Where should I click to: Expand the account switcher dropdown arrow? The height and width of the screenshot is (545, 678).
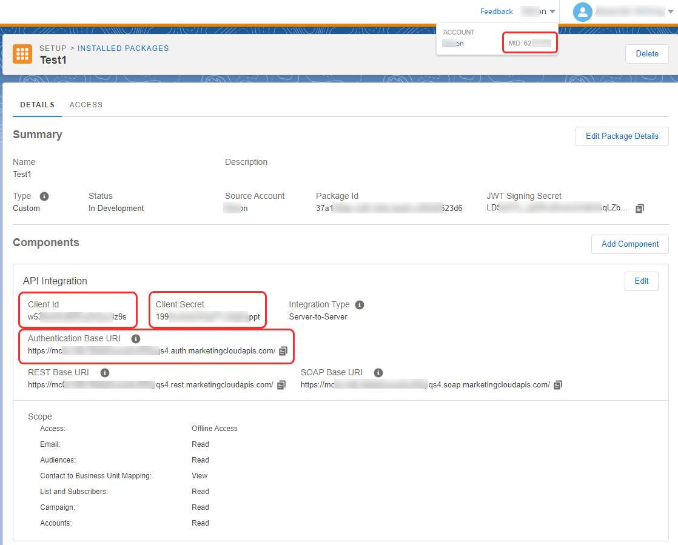(x=552, y=12)
